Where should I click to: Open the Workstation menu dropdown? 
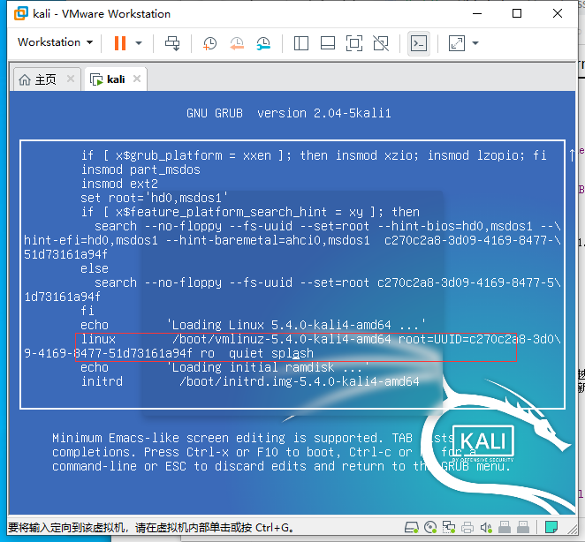55,42
